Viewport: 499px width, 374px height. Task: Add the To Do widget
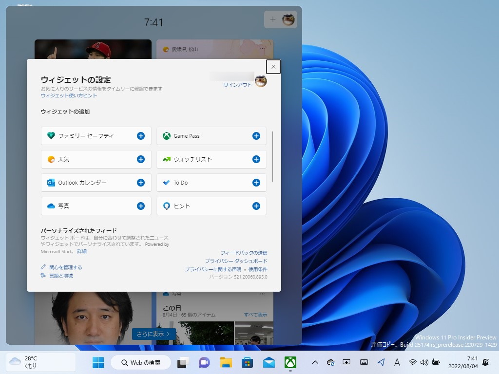tap(255, 183)
